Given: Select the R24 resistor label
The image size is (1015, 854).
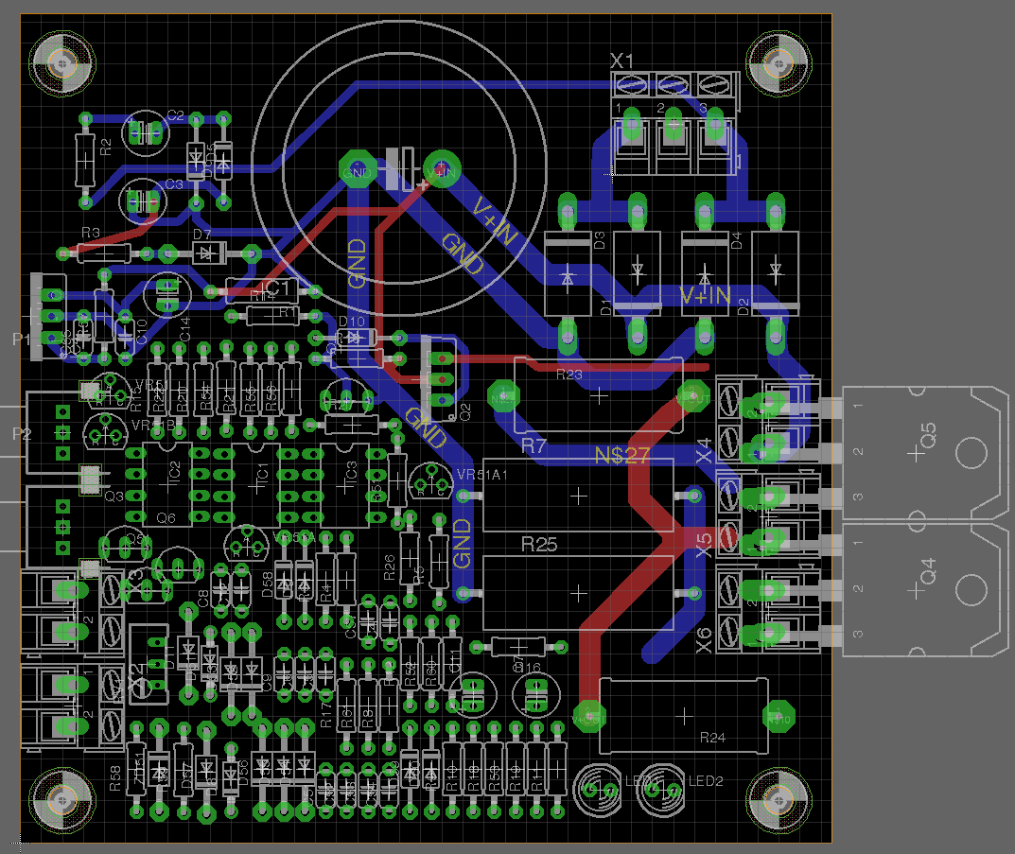Looking at the screenshot, I should [x=712, y=737].
